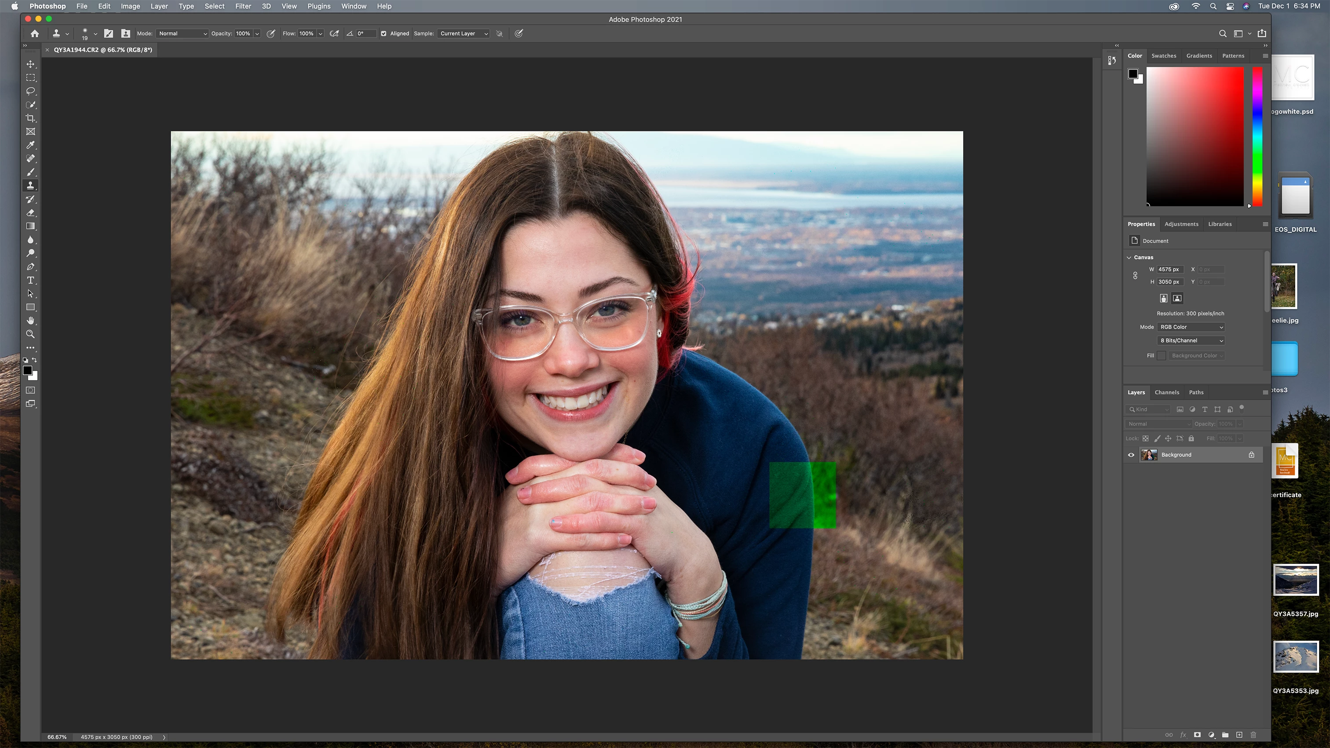The image size is (1330, 748).
Task: Hide the Background layer visibility eye
Action: pyautogui.click(x=1131, y=455)
